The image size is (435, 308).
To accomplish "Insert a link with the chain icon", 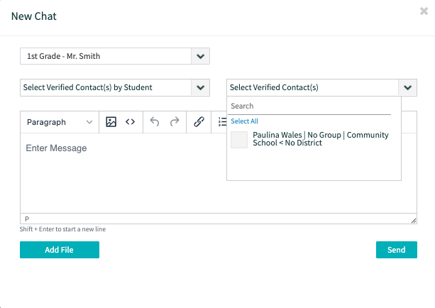I will coord(199,122).
